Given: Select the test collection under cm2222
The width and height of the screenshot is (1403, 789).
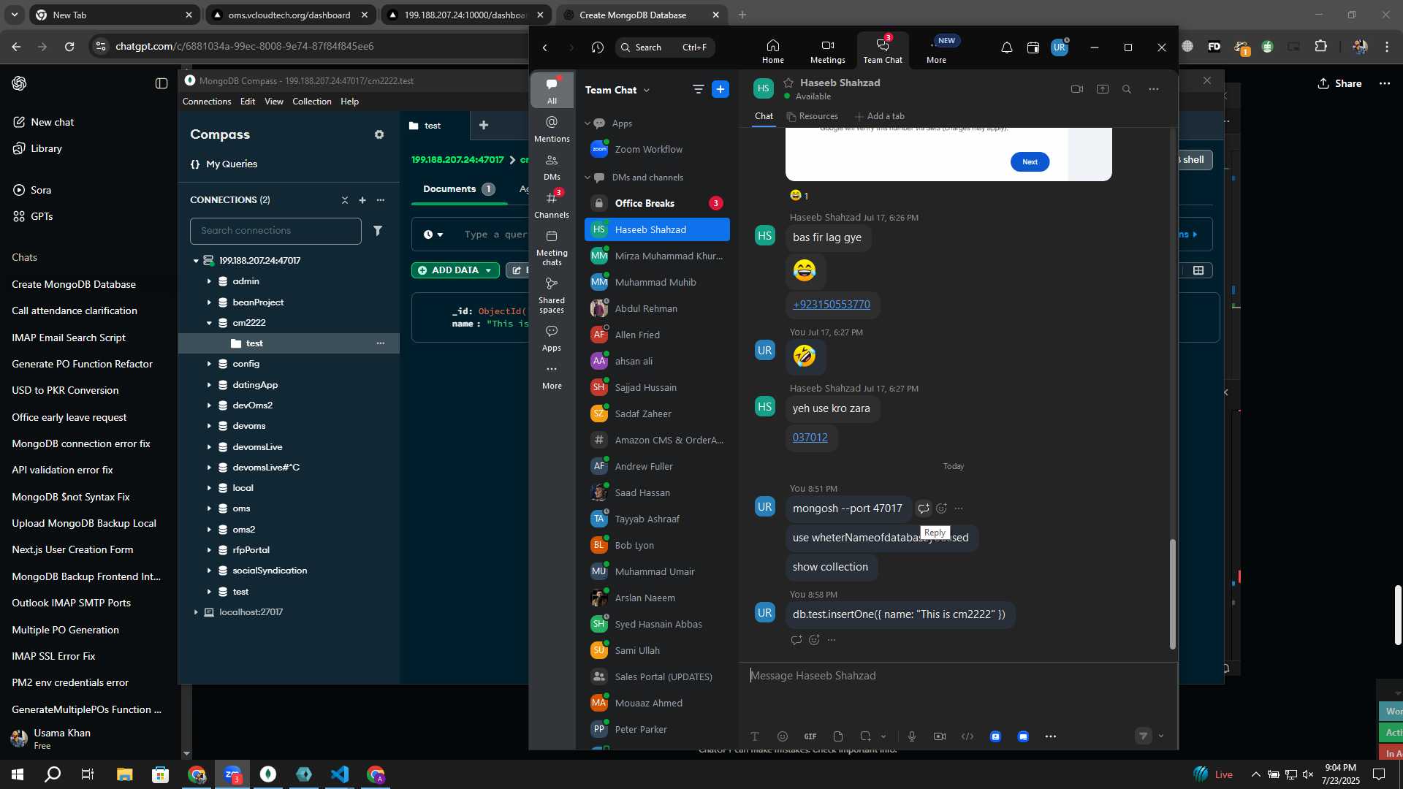Looking at the screenshot, I should 289,343.
